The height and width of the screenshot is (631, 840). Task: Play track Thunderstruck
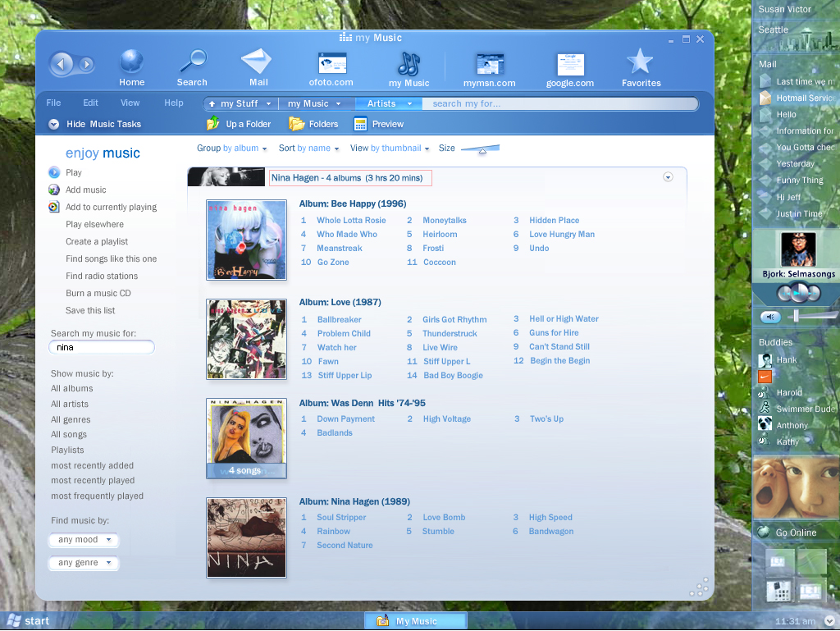click(450, 333)
